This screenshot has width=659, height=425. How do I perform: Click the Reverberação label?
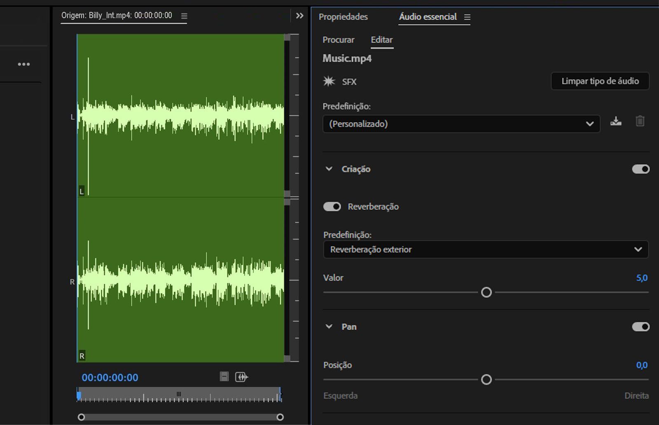pyautogui.click(x=373, y=207)
